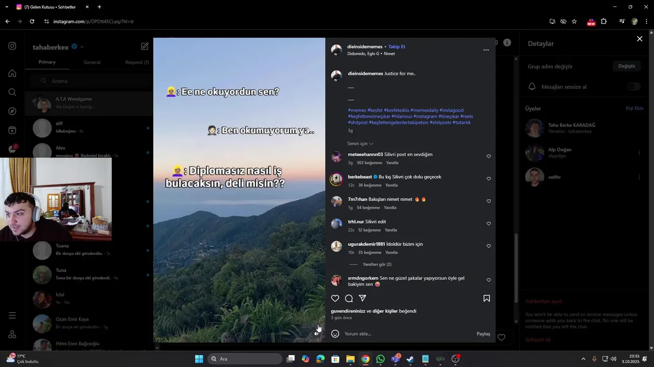Bookmark this page with star icon

pyautogui.click(x=574, y=21)
